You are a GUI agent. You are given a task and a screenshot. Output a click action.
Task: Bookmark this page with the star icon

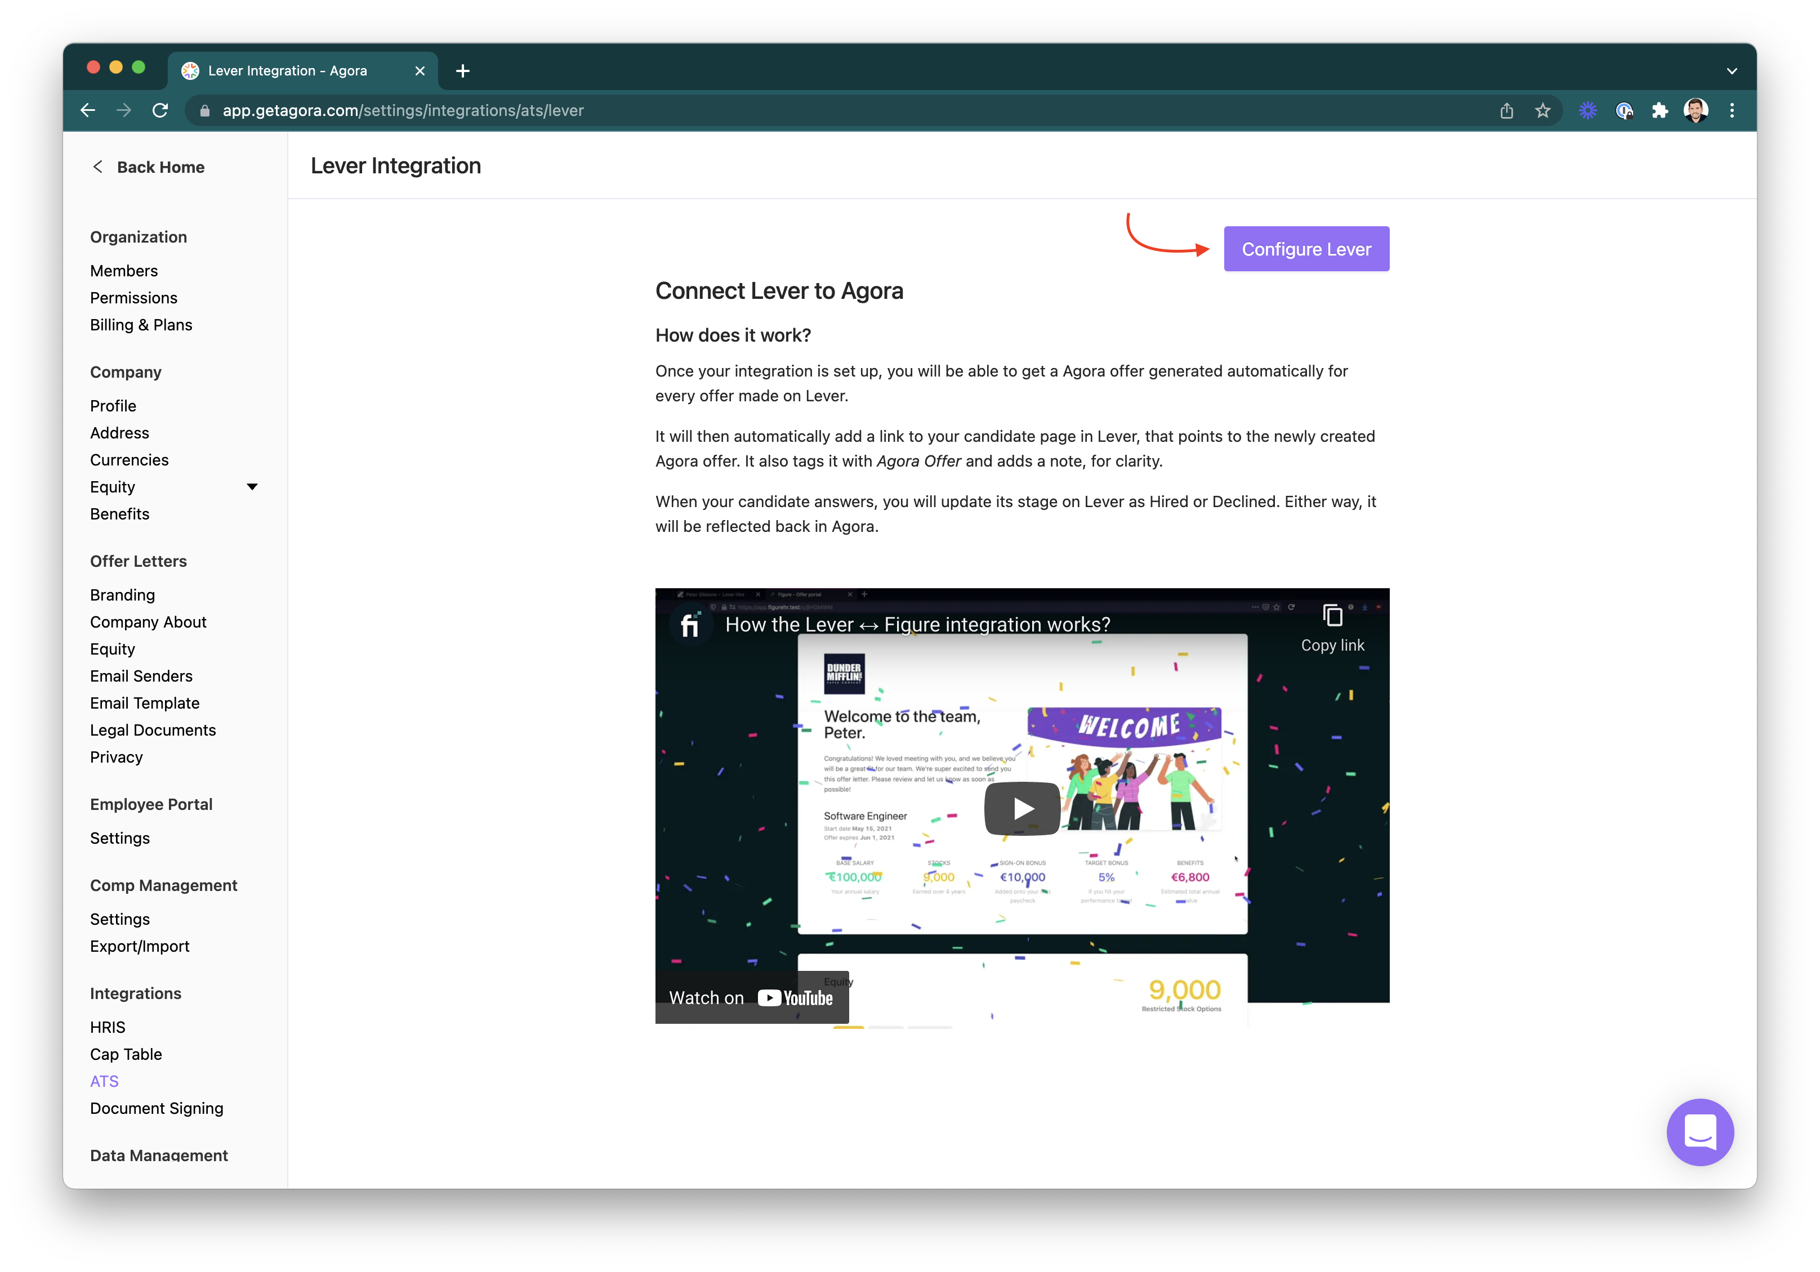1542,110
